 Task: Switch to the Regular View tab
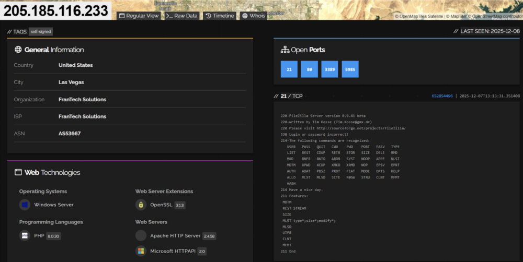point(139,16)
